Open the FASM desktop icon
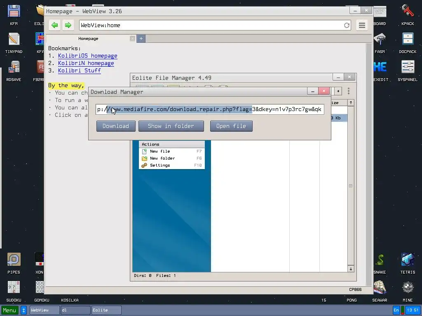 point(380,43)
